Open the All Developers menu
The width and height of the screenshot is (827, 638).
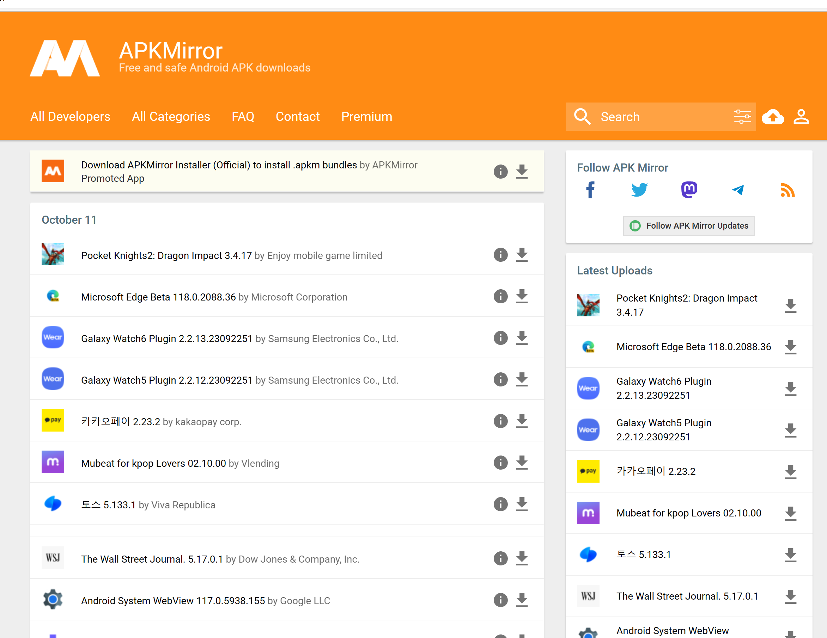click(70, 117)
